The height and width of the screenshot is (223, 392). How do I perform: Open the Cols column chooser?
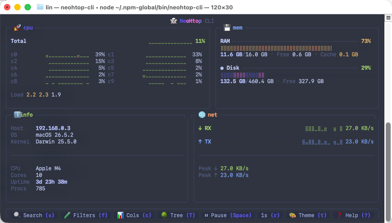pos(134,215)
